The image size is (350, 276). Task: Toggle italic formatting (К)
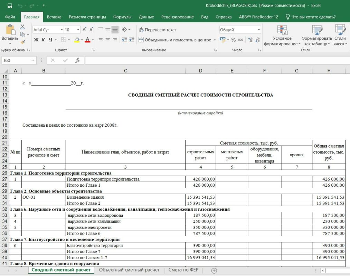pos(43,40)
